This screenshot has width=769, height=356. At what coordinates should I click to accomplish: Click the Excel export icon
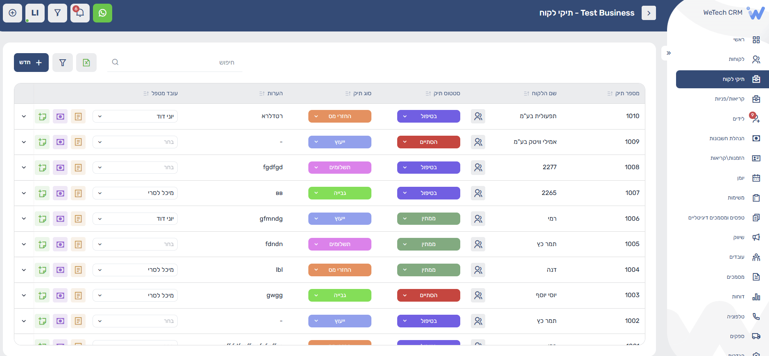86,63
